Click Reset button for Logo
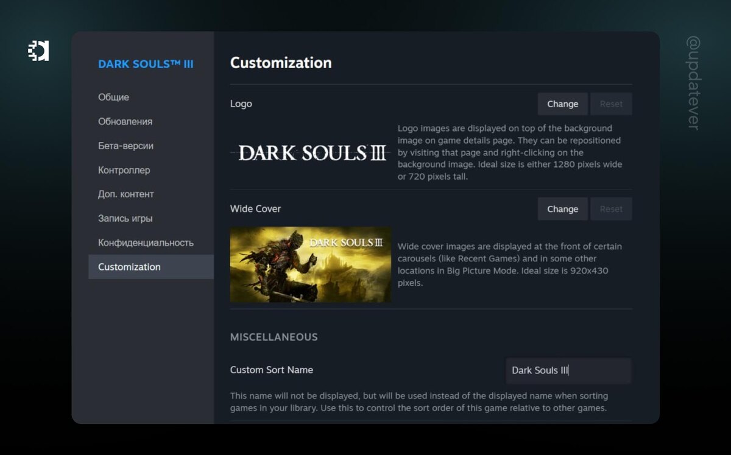731x455 pixels. coord(611,104)
